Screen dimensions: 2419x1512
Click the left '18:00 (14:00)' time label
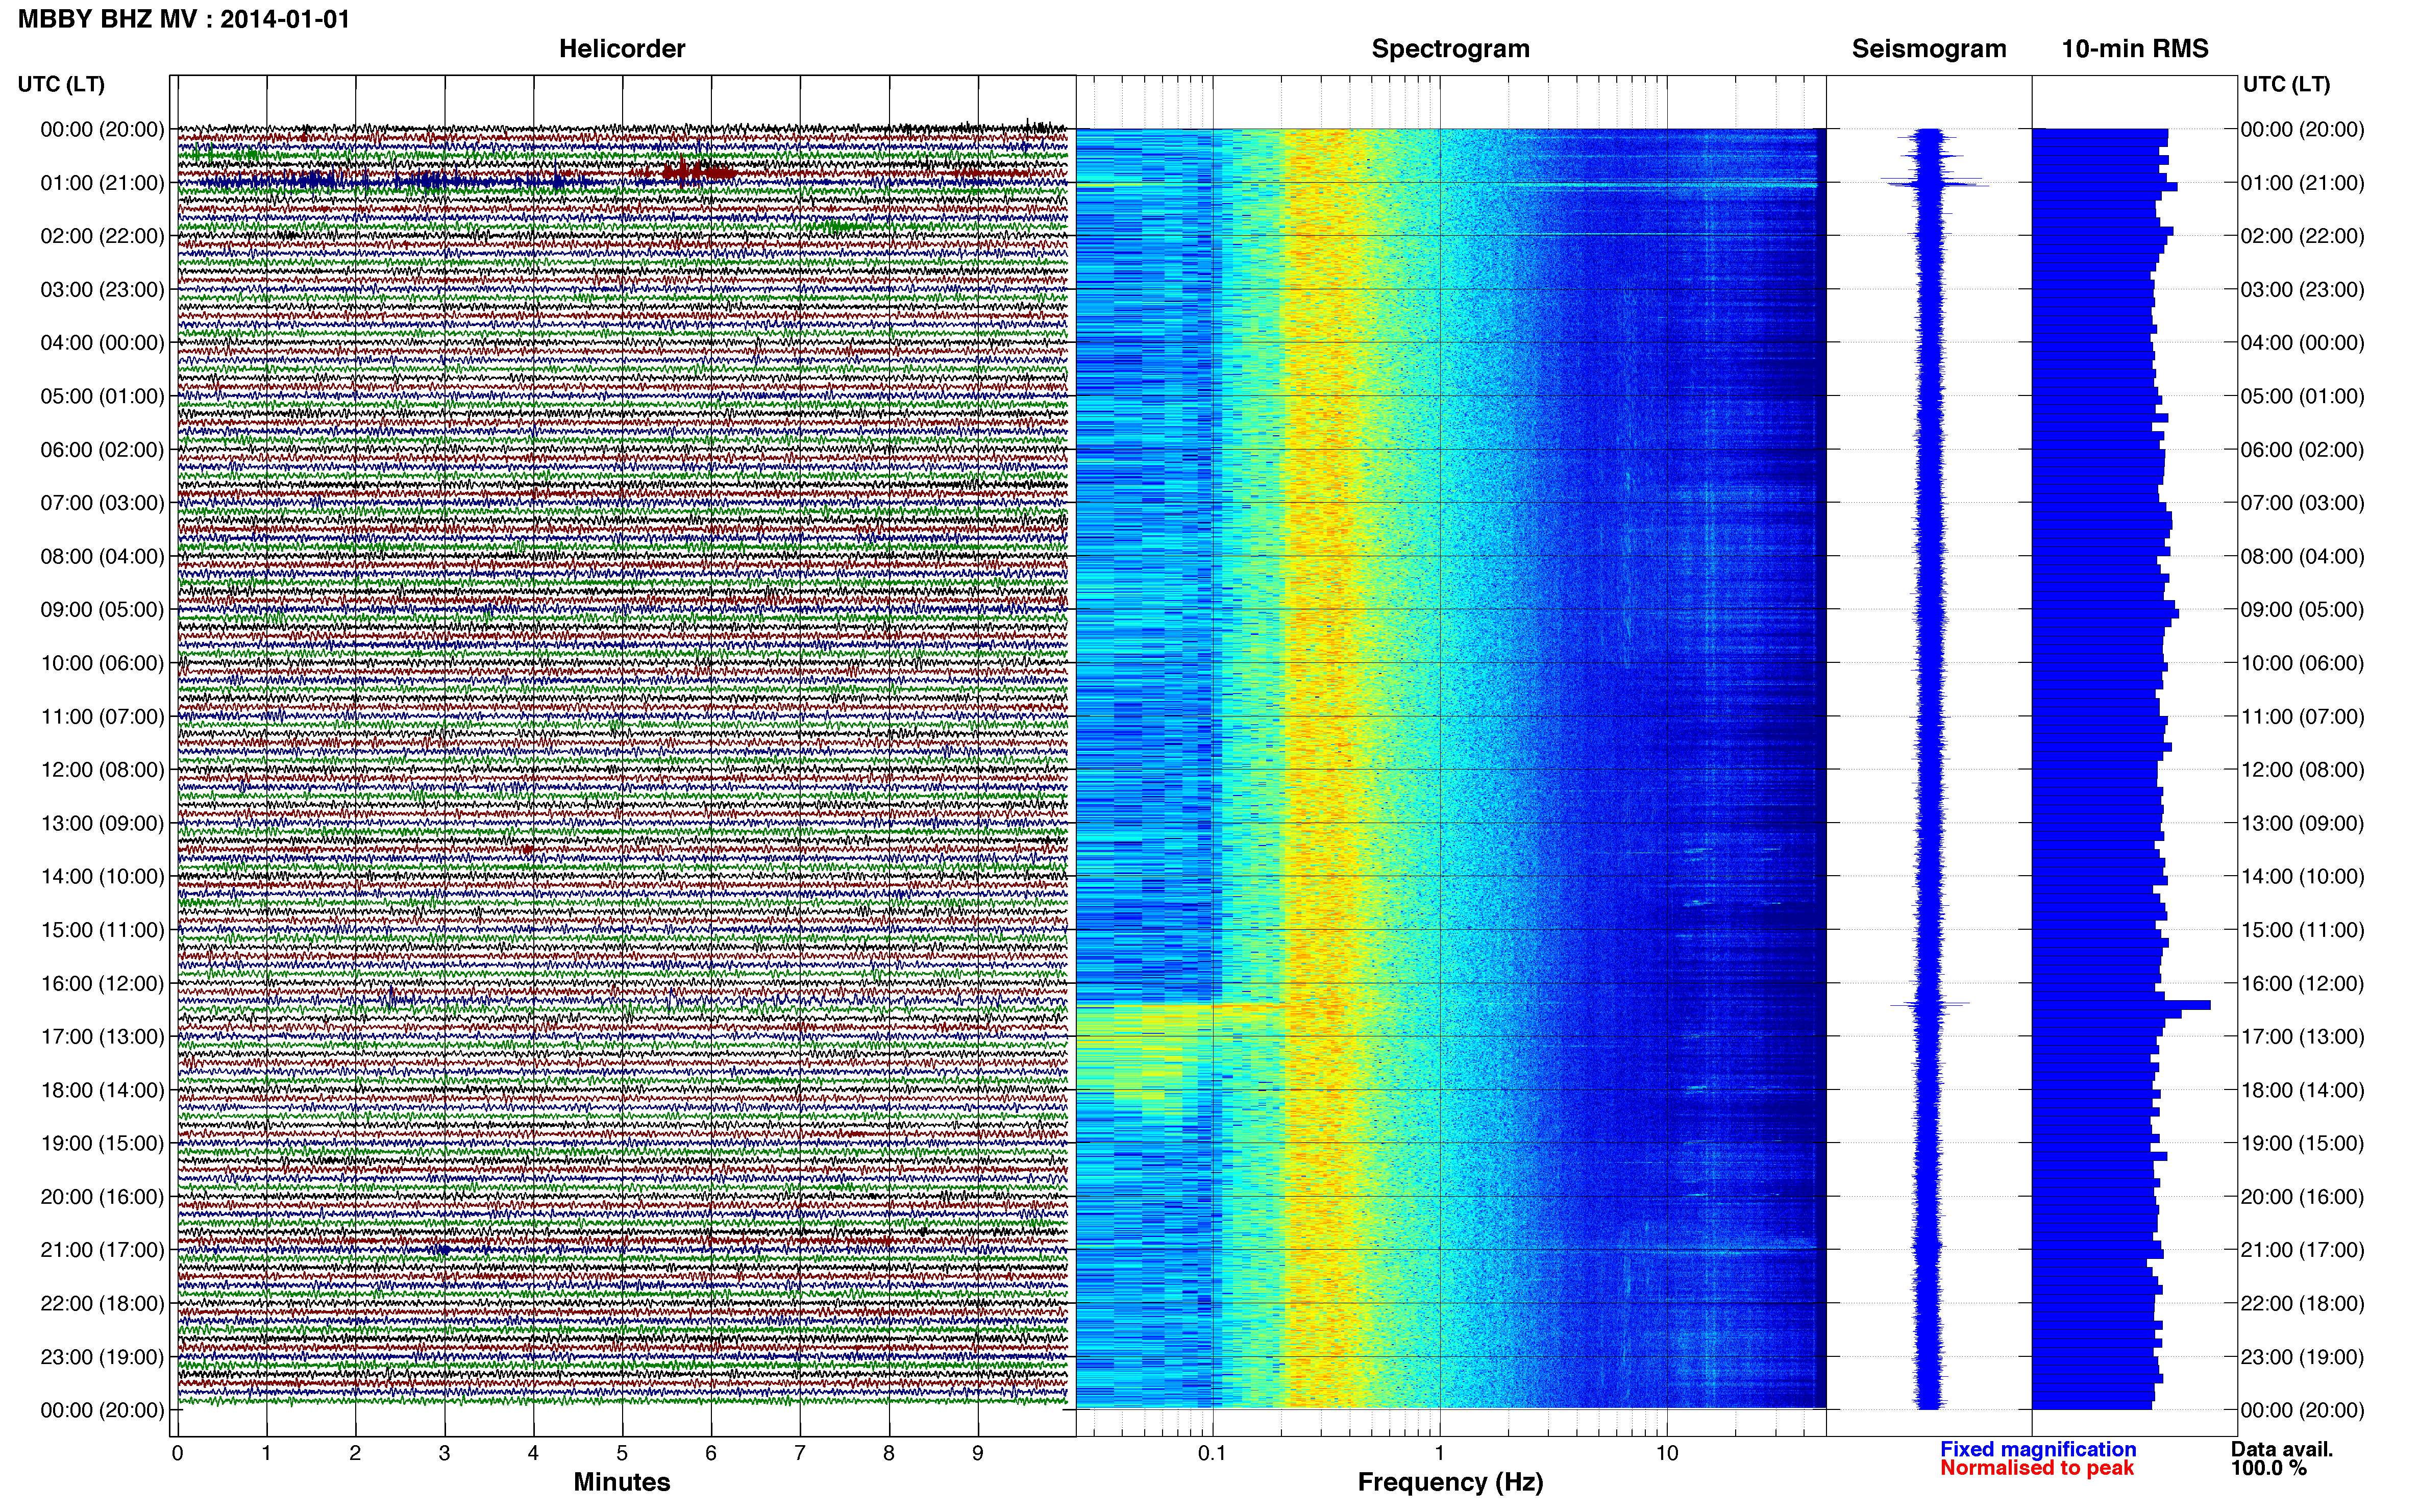pyautogui.click(x=102, y=1090)
